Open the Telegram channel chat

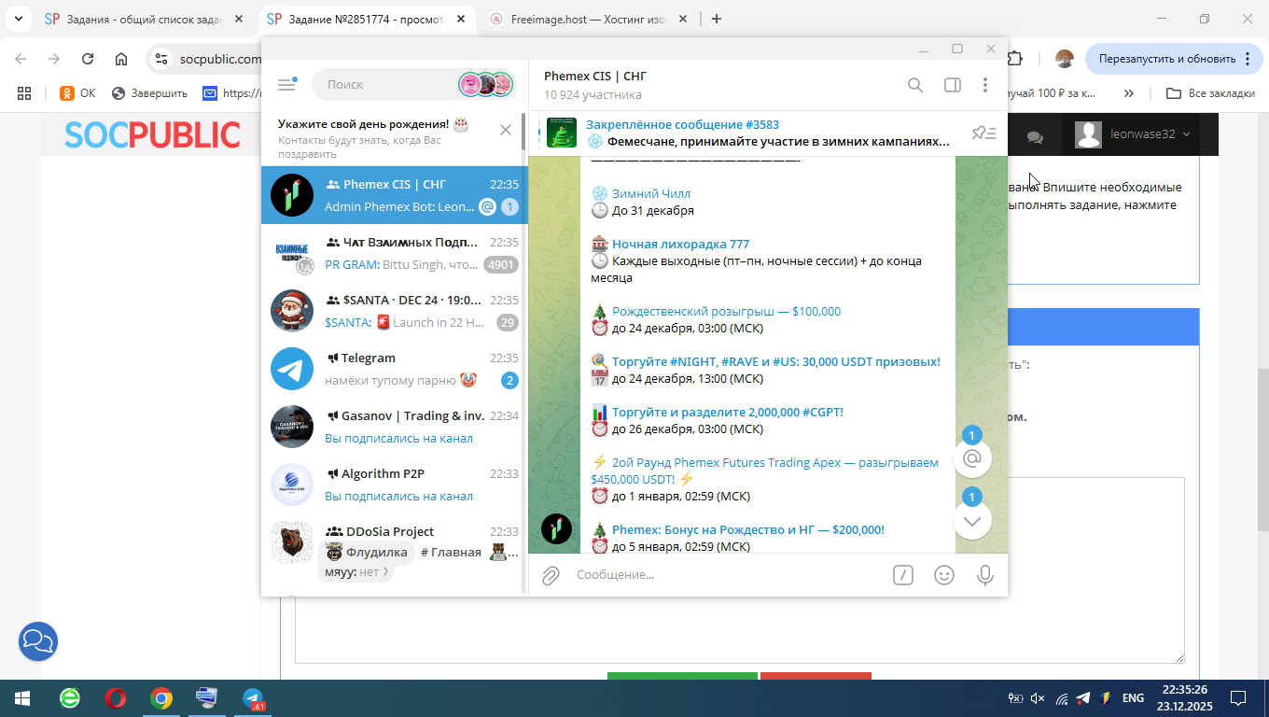tap(394, 369)
